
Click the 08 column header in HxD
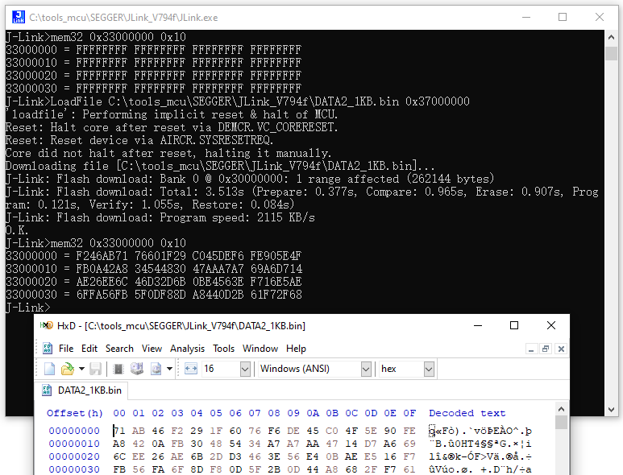(274, 413)
